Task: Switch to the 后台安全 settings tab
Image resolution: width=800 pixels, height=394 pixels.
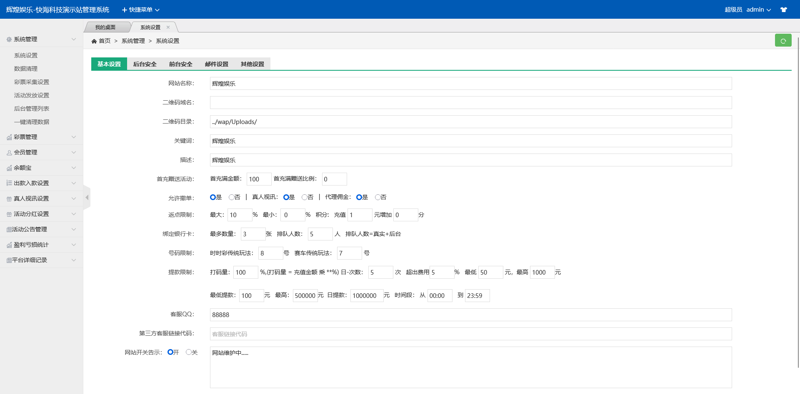Action: 145,64
